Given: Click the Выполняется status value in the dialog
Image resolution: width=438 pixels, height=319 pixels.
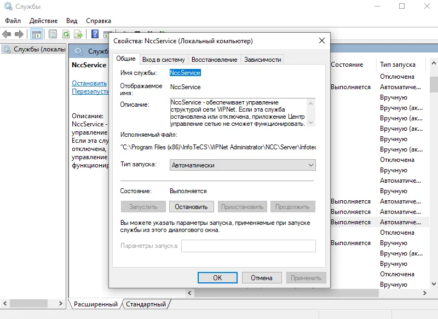Looking at the screenshot, I should coord(188,191).
